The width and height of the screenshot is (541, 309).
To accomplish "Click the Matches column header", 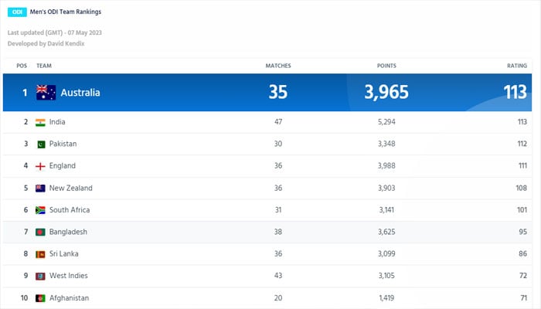I will click(x=277, y=66).
